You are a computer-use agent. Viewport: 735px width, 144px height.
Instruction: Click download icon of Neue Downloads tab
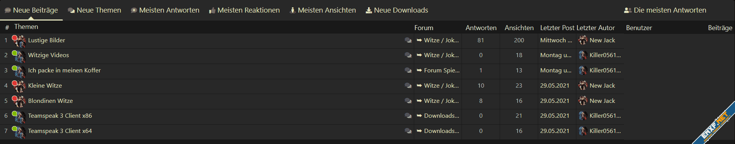point(369,10)
